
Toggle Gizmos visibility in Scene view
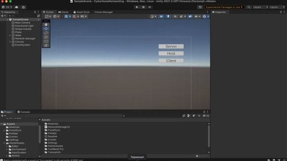[x=204, y=17]
